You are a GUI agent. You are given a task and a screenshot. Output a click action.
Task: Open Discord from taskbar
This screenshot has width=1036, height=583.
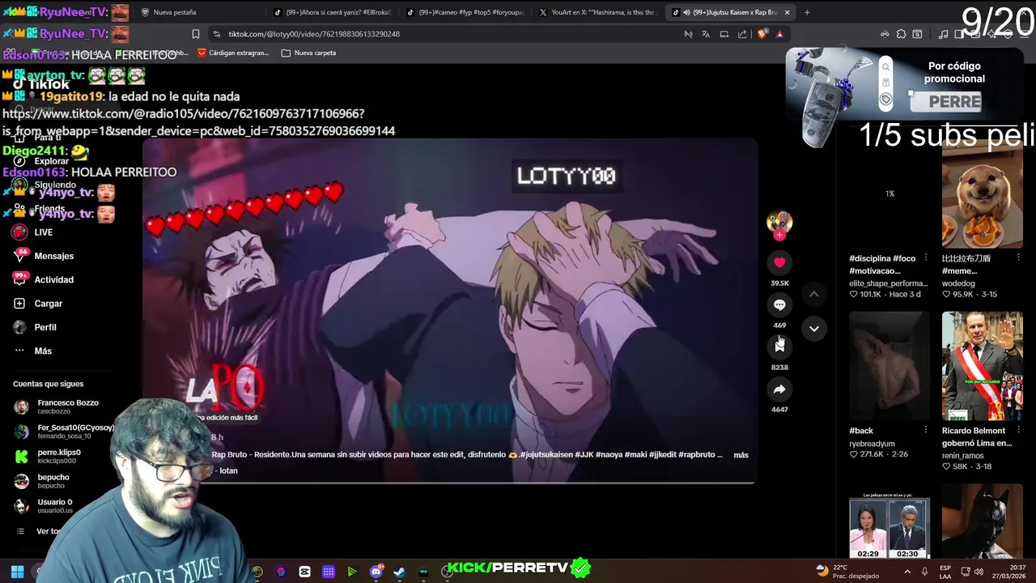[x=376, y=572]
